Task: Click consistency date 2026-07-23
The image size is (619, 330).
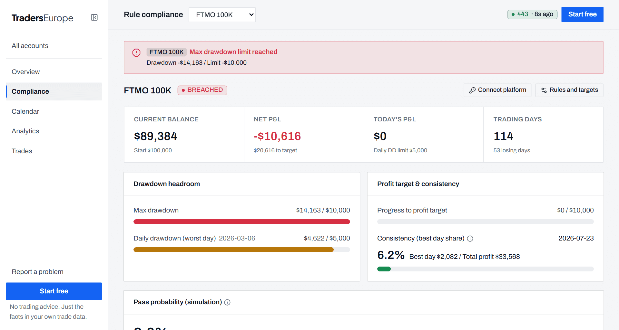Action: pos(576,239)
